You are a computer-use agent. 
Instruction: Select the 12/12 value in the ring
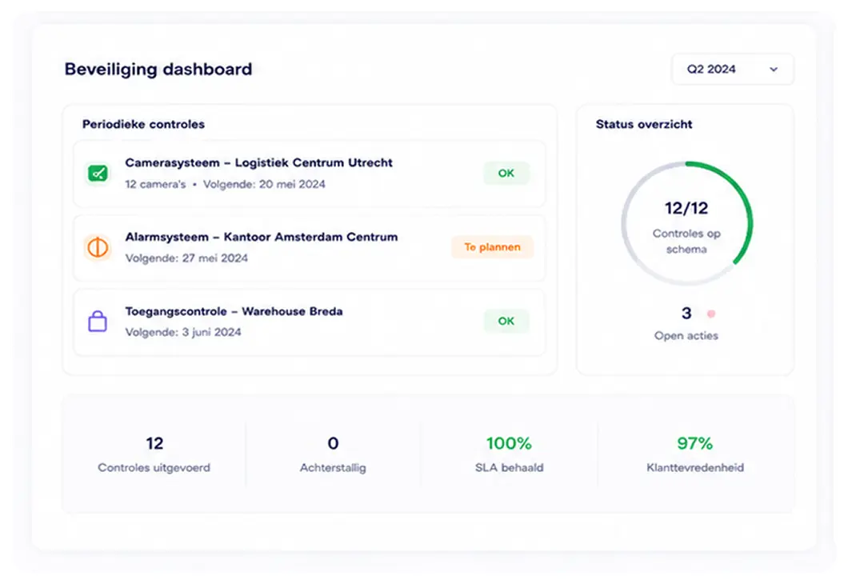pyautogui.click(x=686, y=208)
